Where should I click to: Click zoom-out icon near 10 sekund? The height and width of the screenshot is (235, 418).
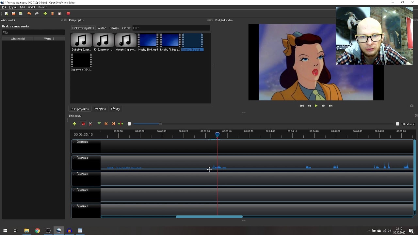point(397,124)
